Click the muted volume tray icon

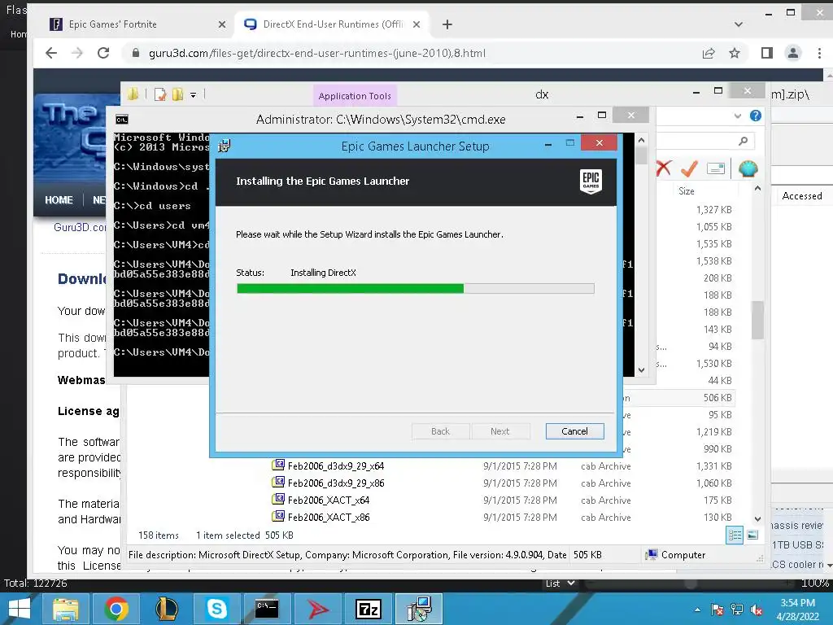[757, 610]
